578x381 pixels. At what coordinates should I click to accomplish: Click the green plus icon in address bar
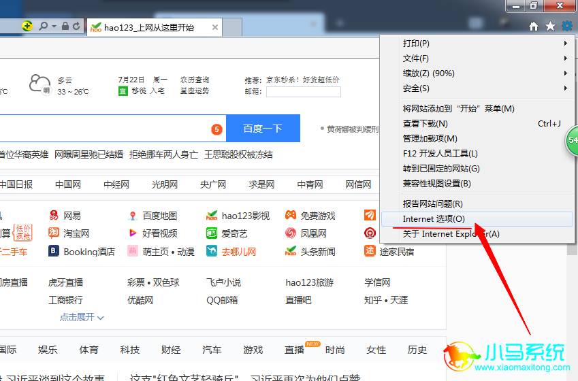pos(27,26)
